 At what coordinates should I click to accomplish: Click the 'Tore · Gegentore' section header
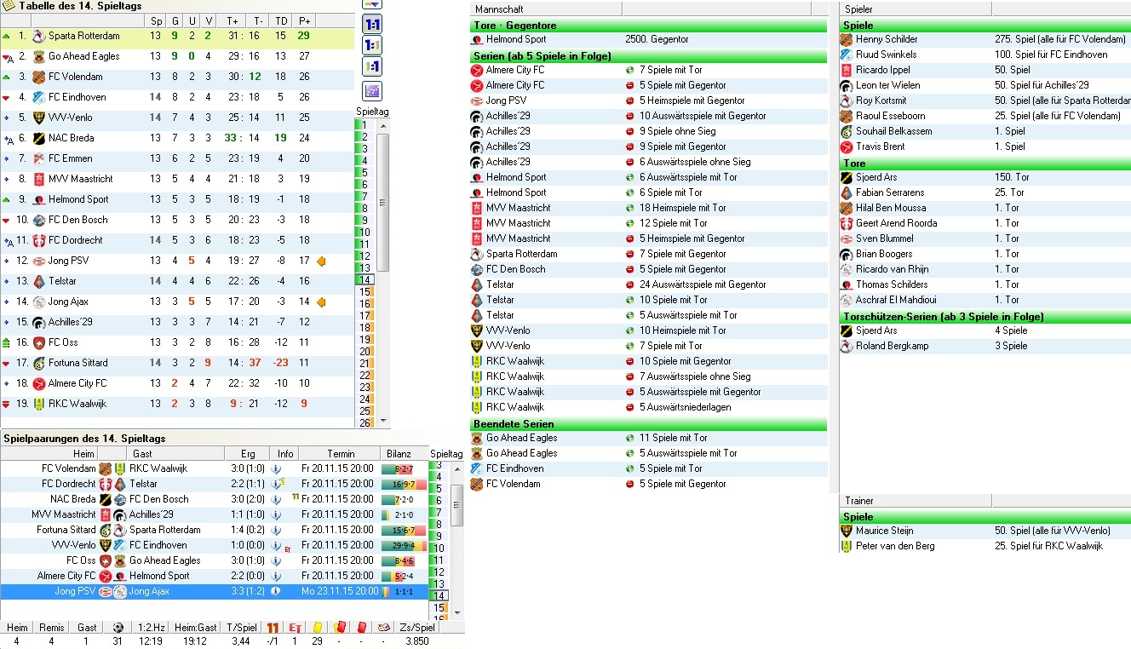648,25
